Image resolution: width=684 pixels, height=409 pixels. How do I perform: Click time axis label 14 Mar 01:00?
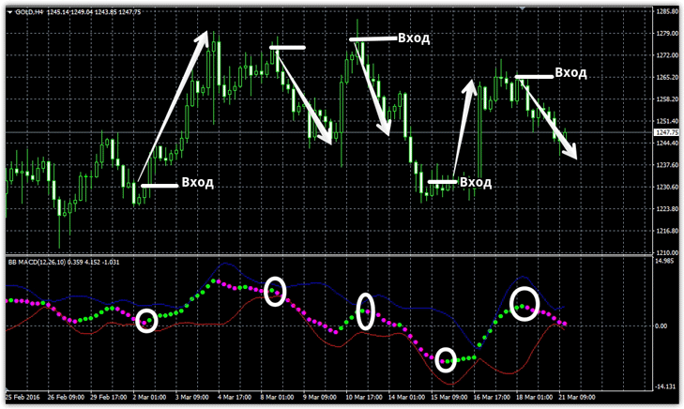406,397
